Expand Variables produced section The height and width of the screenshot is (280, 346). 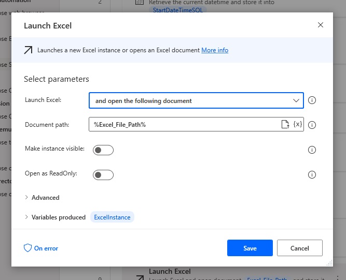coord(55,217)
